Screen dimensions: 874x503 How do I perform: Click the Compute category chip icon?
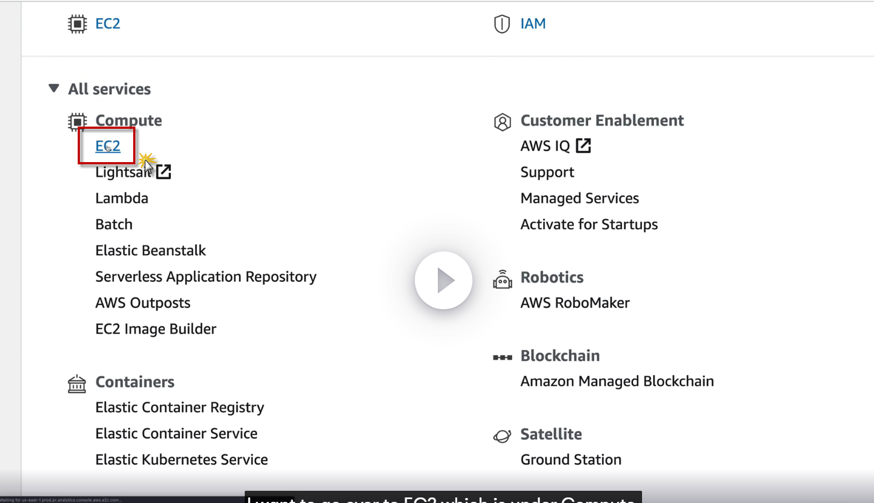coord(77,122)
